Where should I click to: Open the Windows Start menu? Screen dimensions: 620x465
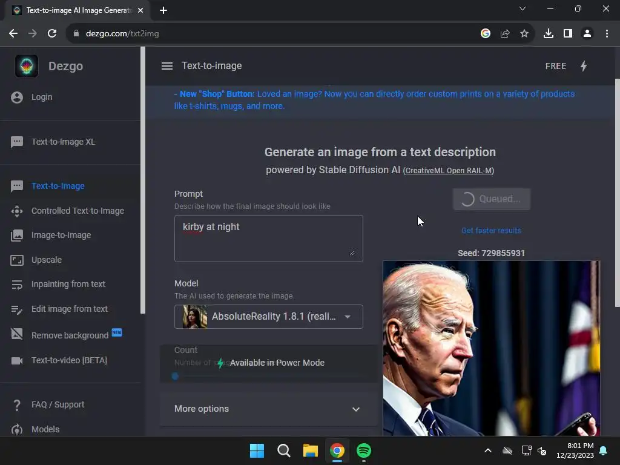257,450
